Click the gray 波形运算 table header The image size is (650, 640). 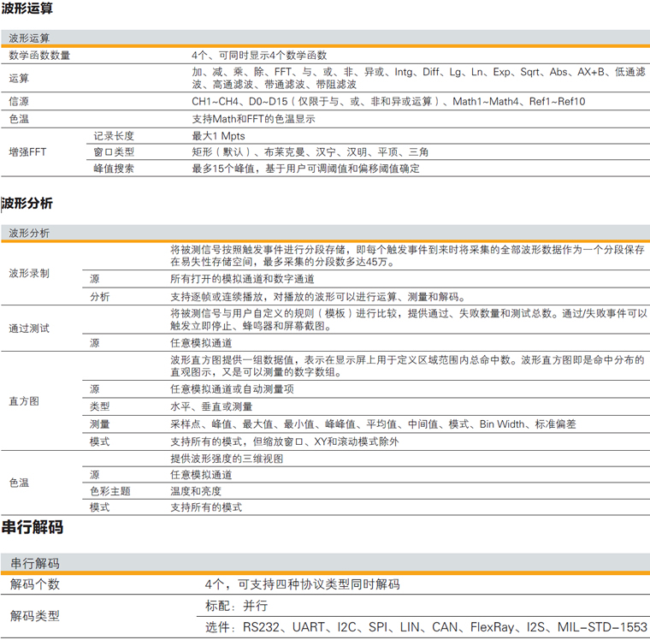(x=325, y=38)
